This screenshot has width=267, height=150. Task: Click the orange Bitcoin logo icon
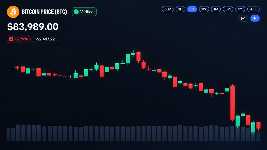(13, 12)
